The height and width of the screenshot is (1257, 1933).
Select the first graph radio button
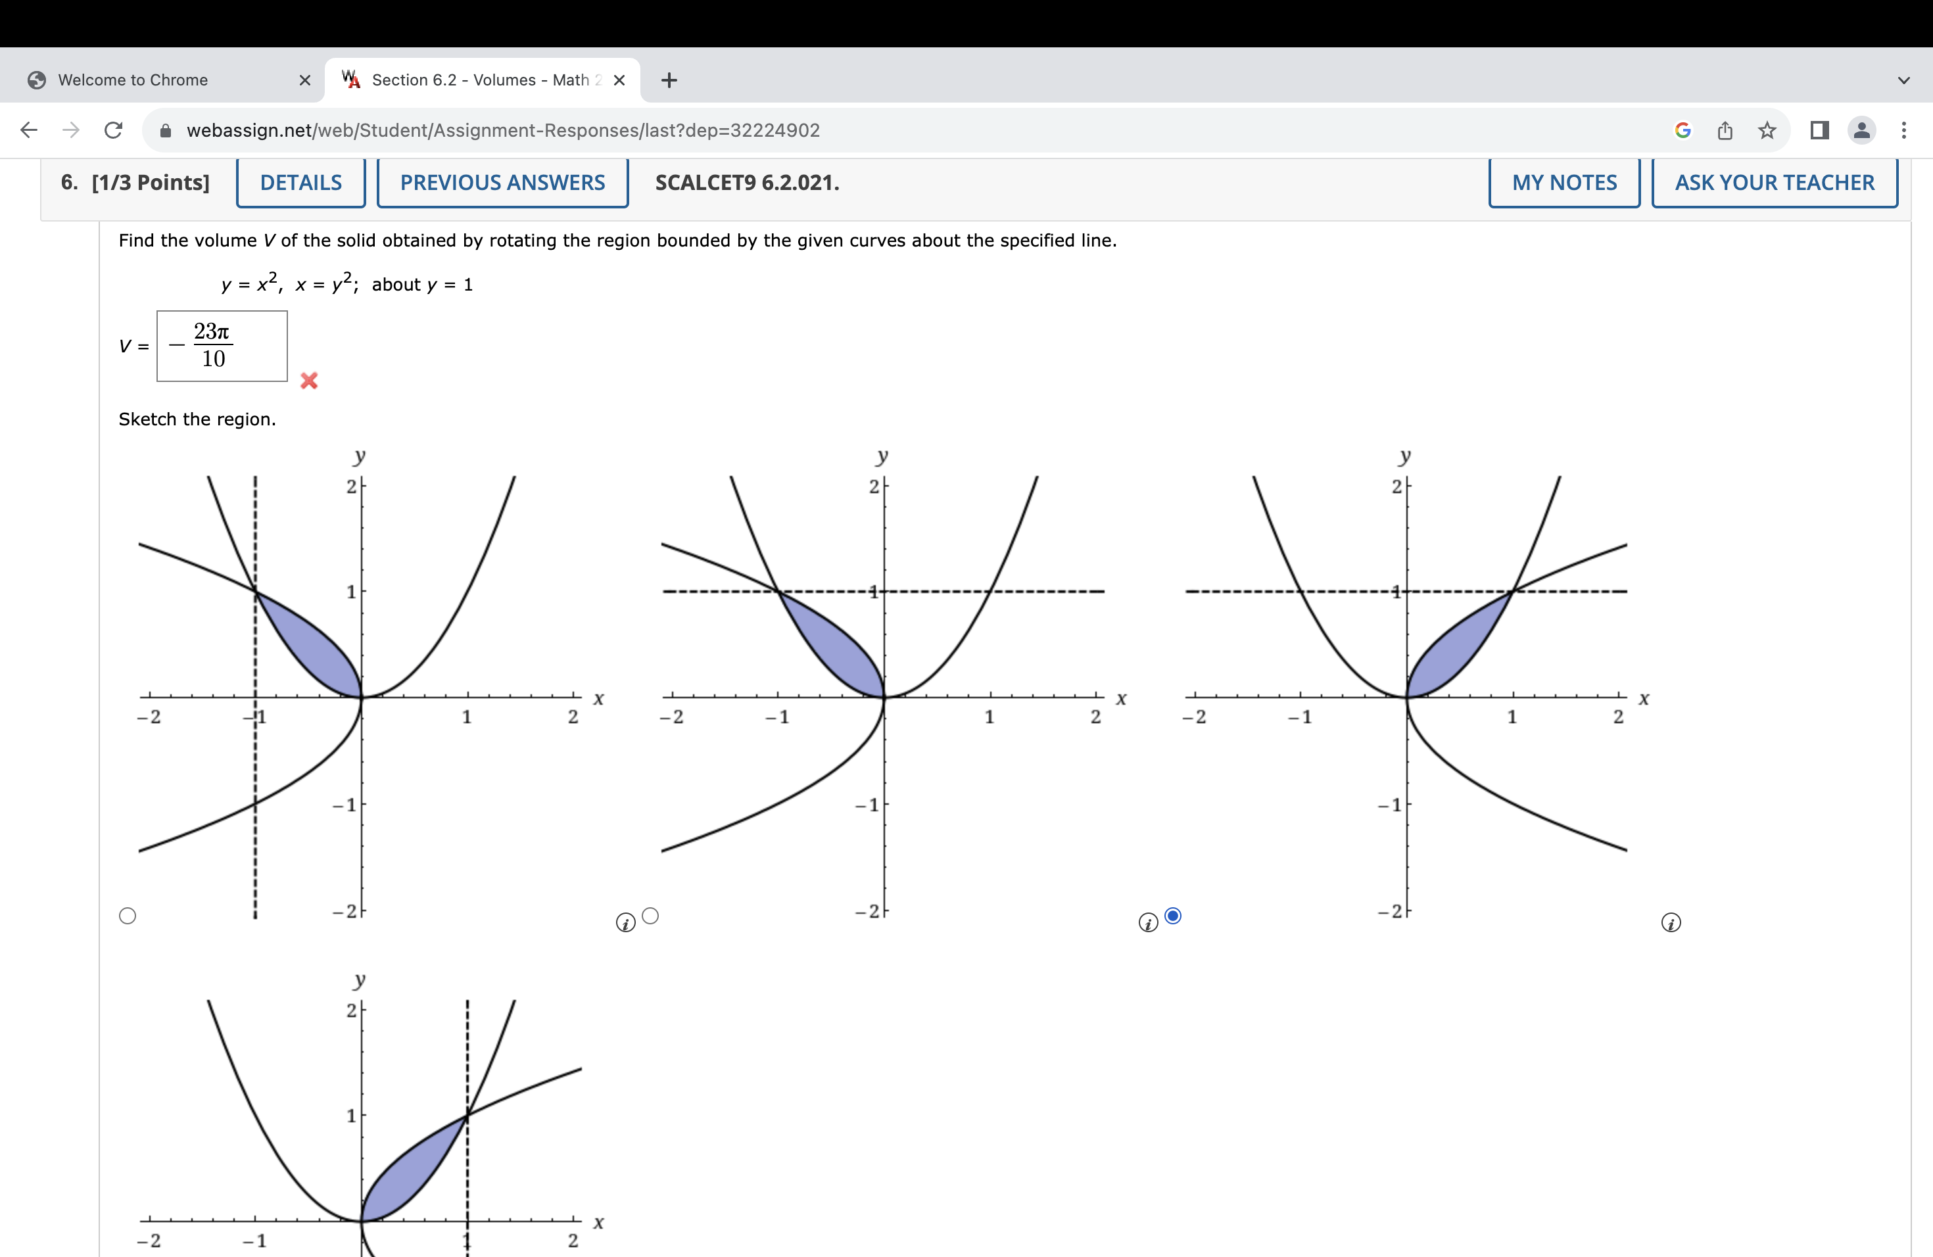[x=128, y=916]
